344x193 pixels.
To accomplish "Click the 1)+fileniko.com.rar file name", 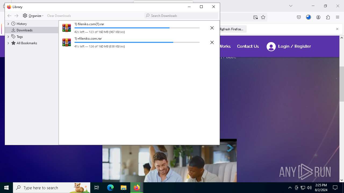I will 88,39.
